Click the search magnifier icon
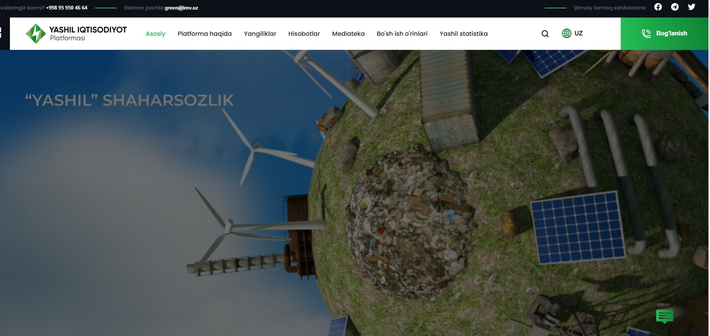This screenshot has width=710, height=336. click(545, 34)
